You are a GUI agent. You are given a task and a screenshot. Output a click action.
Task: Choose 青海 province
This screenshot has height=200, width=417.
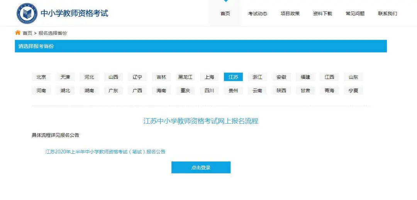(x=329, y=91)
